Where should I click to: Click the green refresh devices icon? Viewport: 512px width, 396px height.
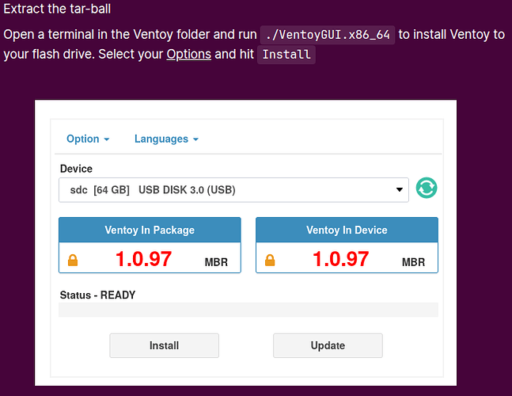tap(427, 188)
